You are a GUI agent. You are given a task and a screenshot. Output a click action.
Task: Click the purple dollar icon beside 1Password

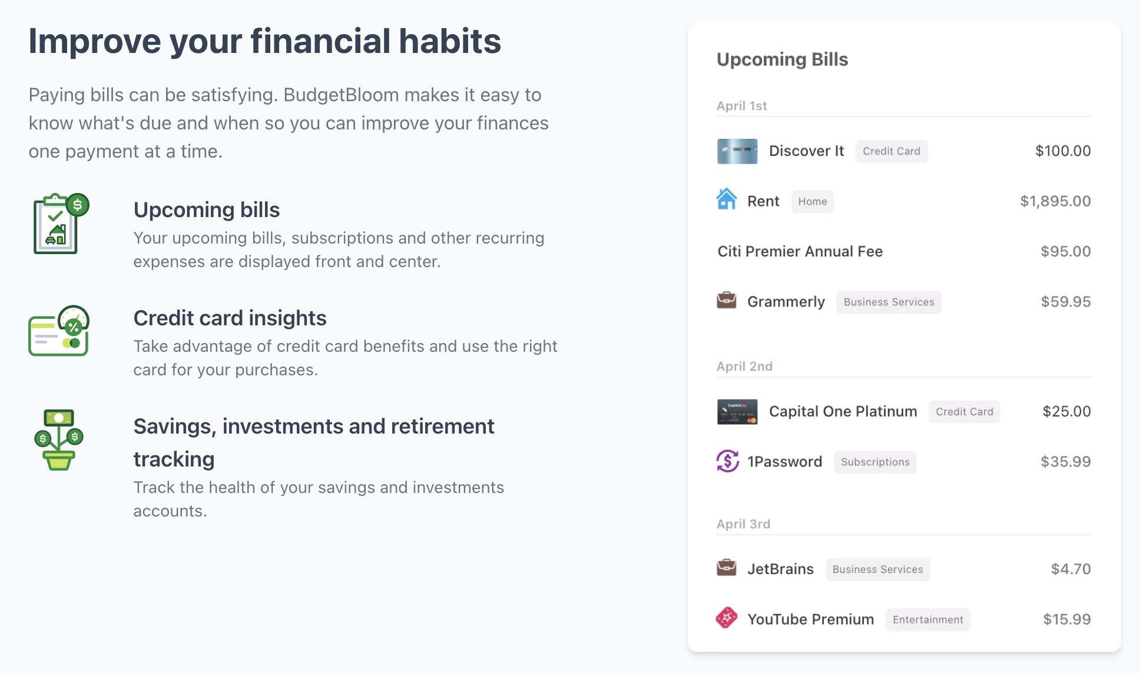[x=728, y=461]
